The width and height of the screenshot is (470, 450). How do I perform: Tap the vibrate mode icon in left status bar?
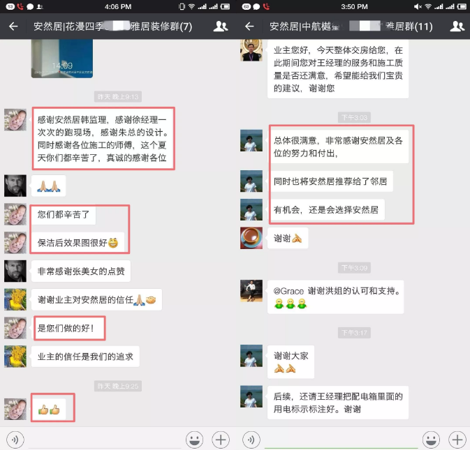pyautogui.click(x=182, y=6)
